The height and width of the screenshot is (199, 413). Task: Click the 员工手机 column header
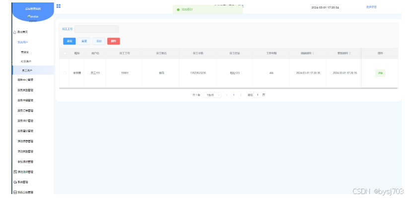tap(198, 53)
